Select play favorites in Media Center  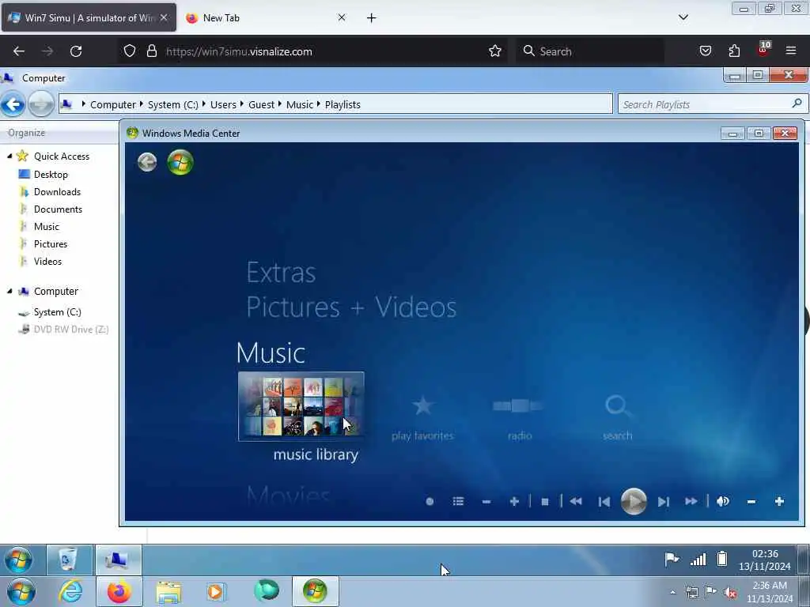(x=422, y=418)
